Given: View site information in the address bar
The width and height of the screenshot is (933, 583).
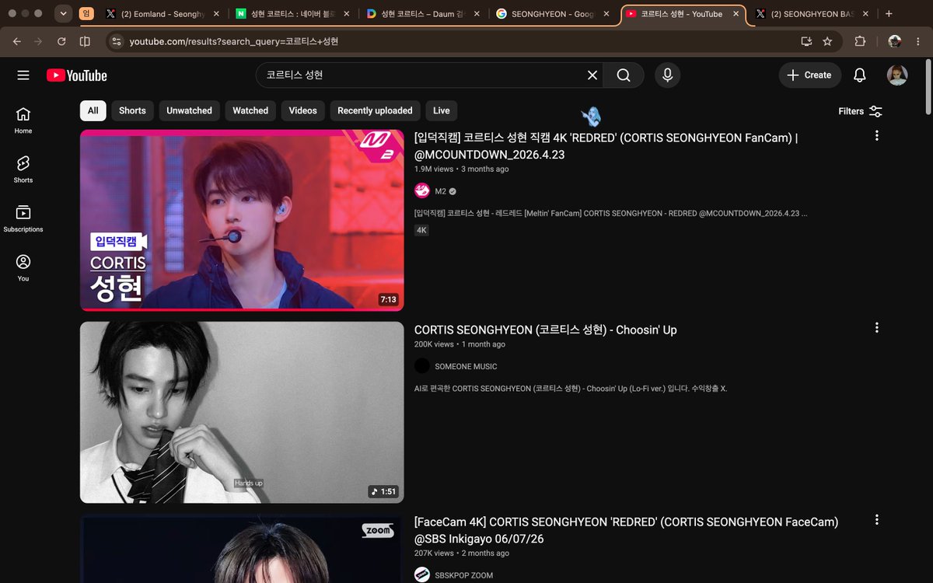Looking at the screenshot, I should pyautogui.click(x=117, y=41).
